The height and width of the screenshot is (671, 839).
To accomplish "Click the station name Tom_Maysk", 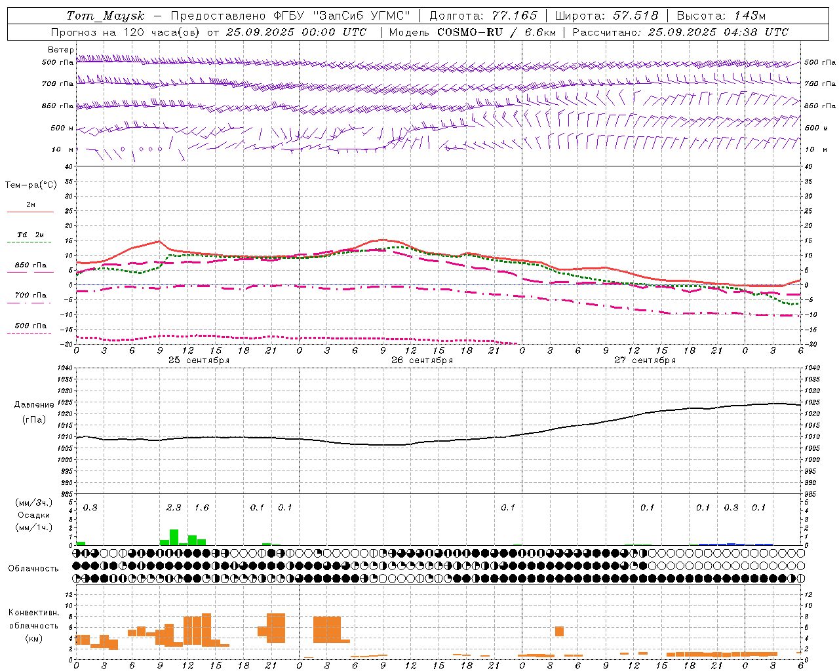I will point(106,16).
